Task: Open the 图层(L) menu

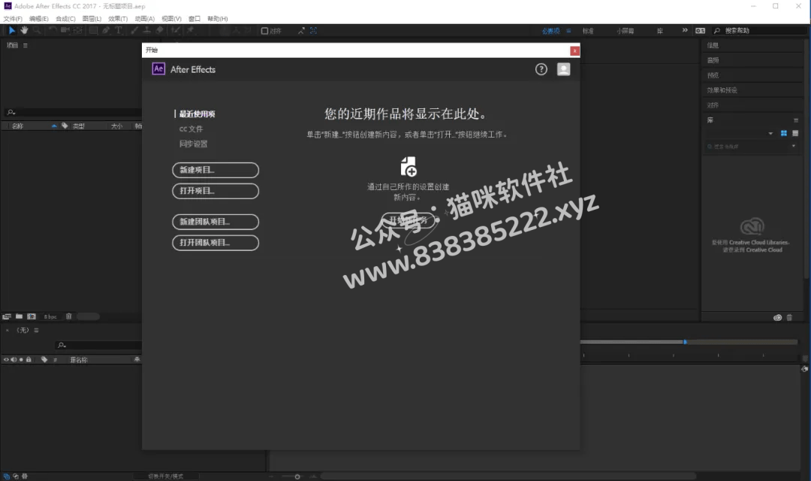Action: click(92, 19)
